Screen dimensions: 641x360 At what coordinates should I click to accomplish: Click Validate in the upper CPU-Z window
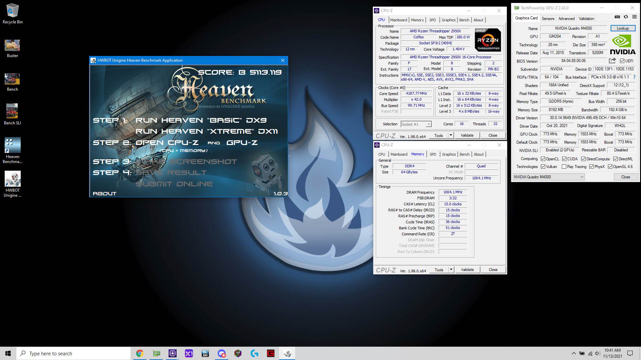467,135
